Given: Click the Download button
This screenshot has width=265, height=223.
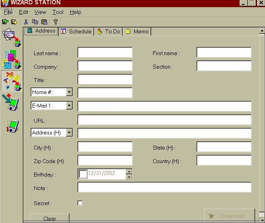Looking at the screenshot, I should [229, 216].
